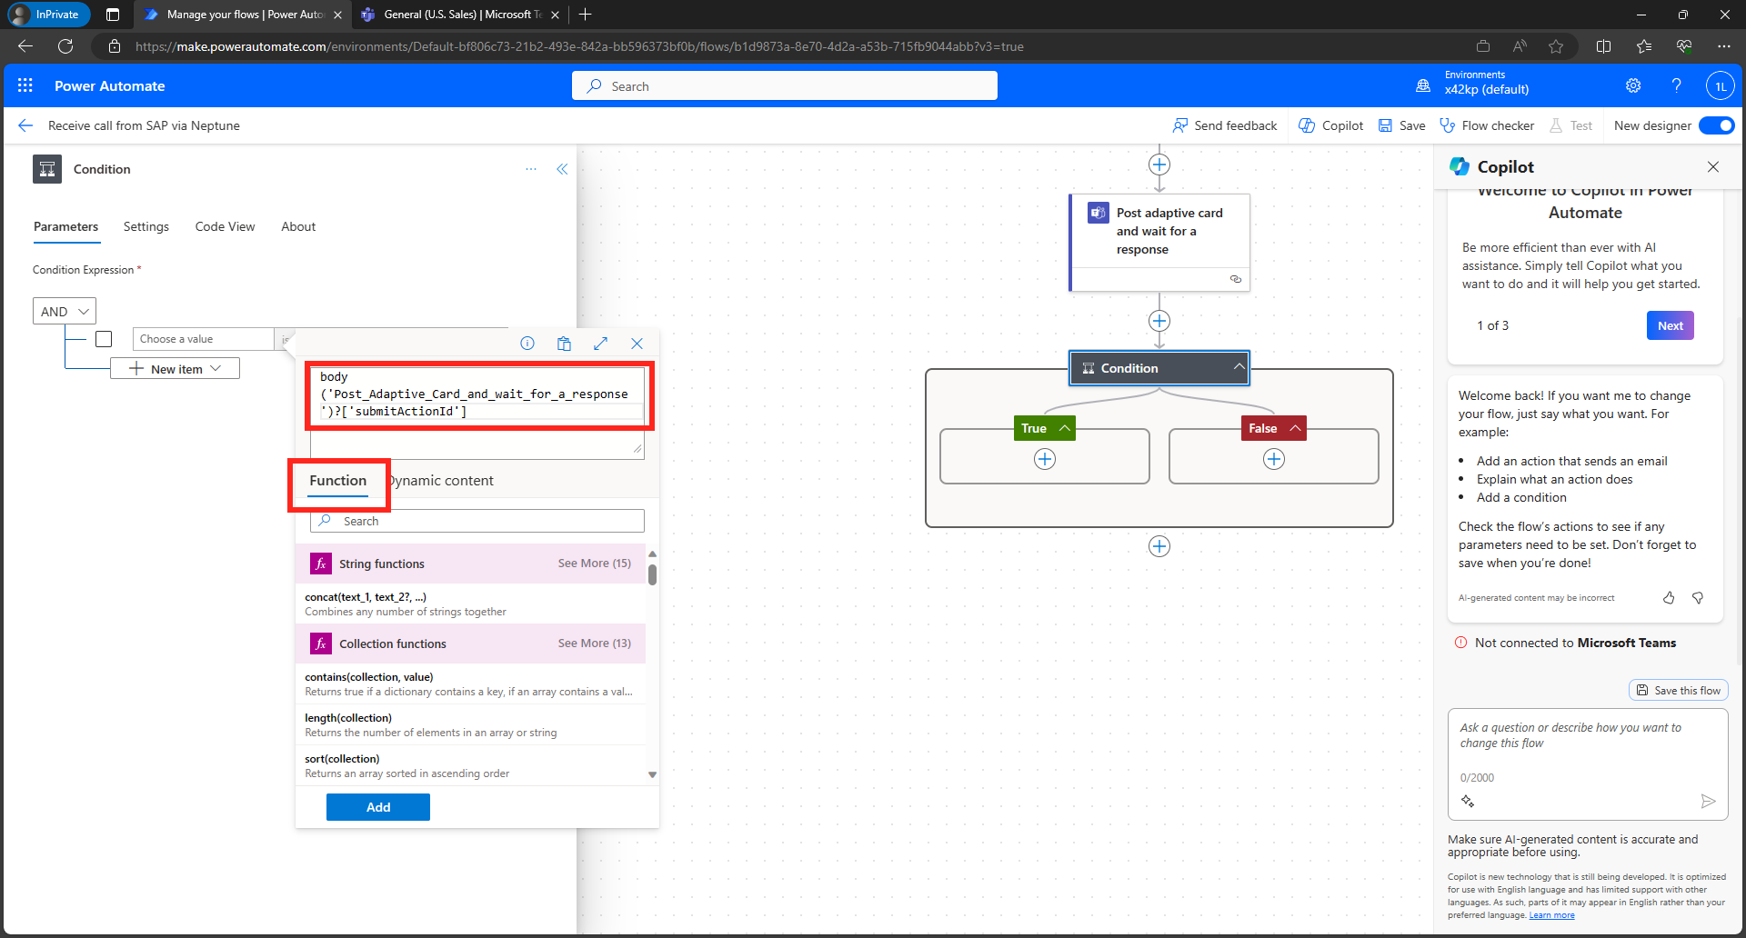Image resolution: width=1746 pixels, height=938 pixels.
Task: Switch to the Settings tab
Action: pyautogui.click(x=146, y=226)
